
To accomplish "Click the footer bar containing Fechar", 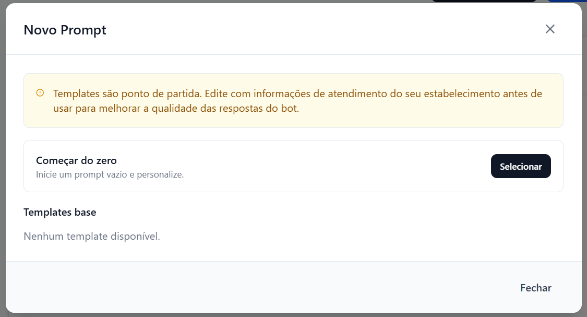I will pyautogui.click(x=293, y=288).
